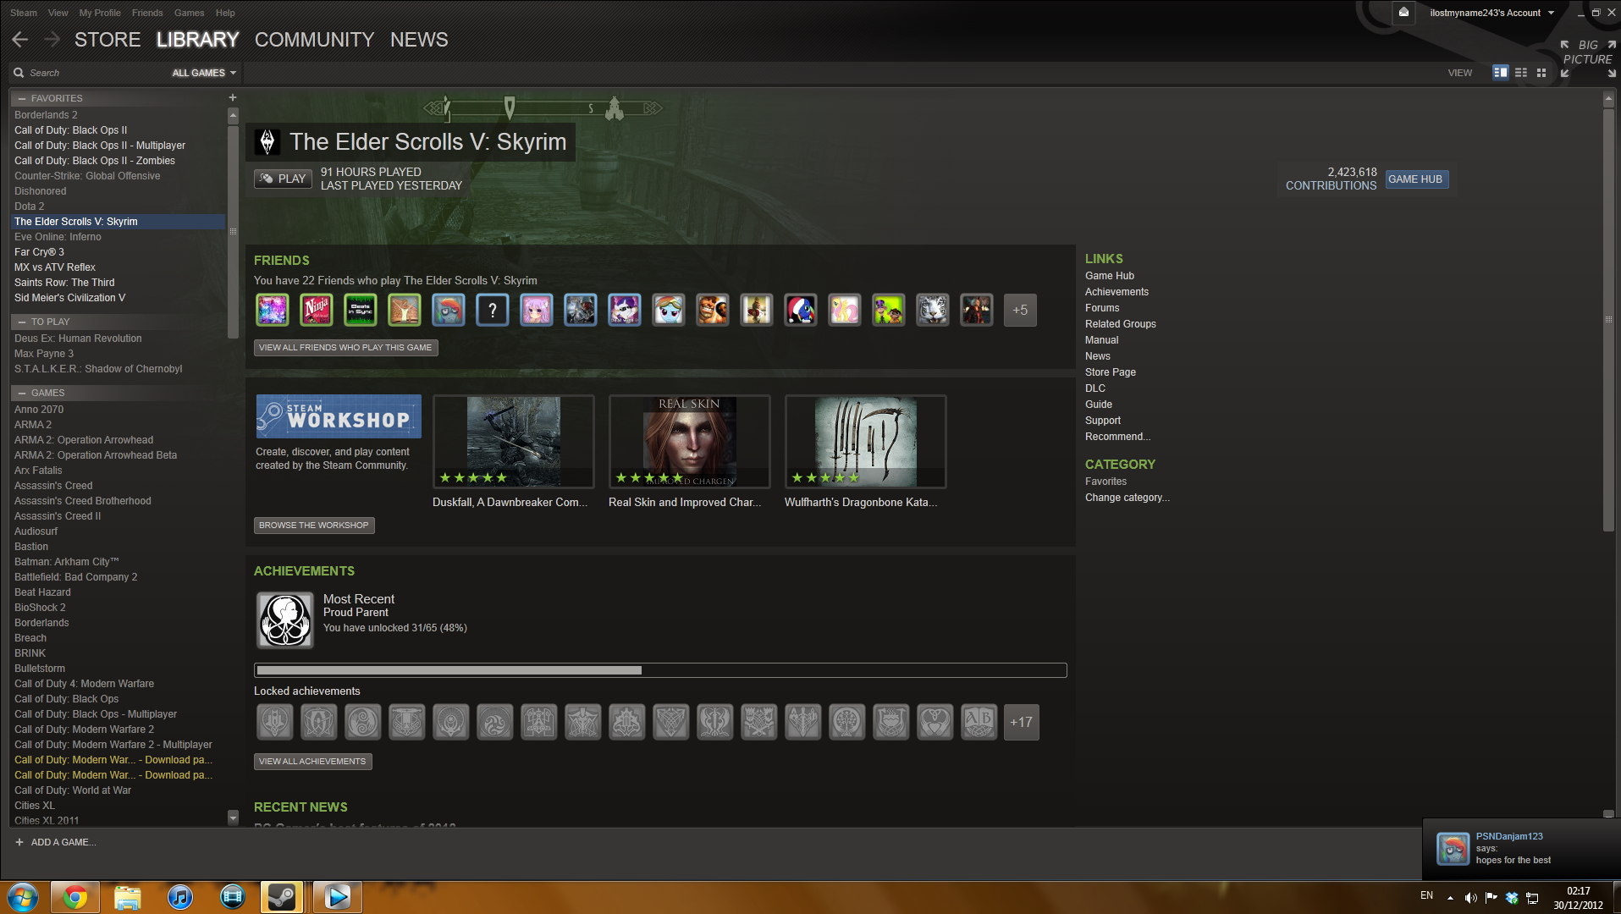Open the Friends menu
The image size is (1621, 914).
147,13
